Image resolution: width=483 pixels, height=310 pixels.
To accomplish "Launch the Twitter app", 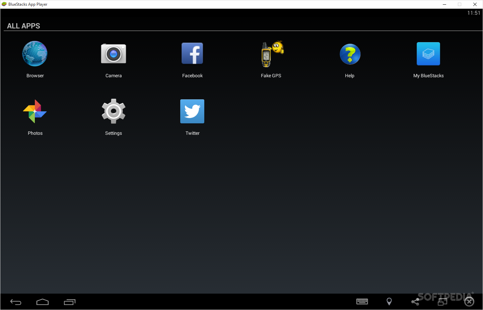I will point(192,111).
